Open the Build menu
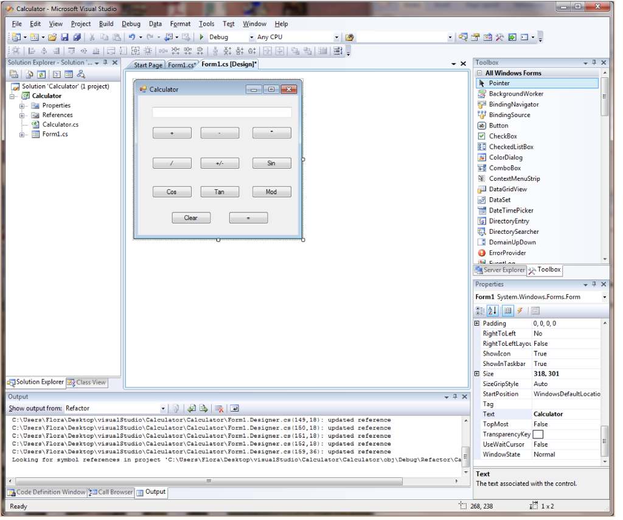Screen dimensions: 623x520 [106, 24]
